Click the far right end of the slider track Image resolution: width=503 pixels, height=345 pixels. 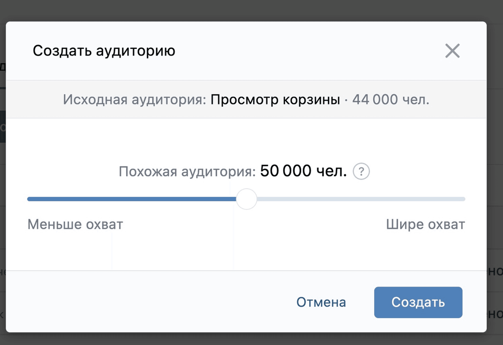point(463,199)
